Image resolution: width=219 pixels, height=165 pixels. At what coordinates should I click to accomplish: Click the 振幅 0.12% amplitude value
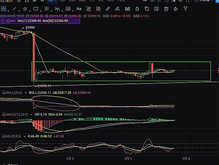click(x=141, y=16)
